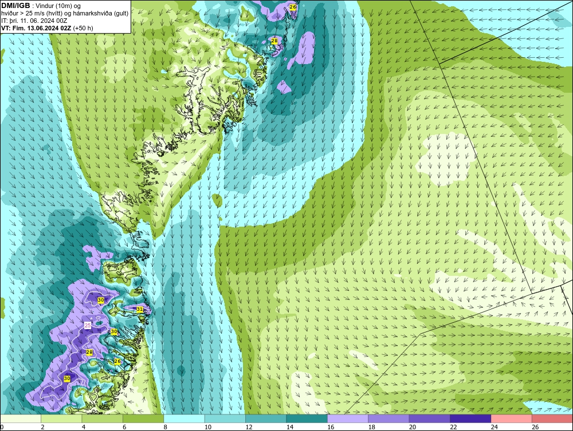Click the '(+50 h)' forecast offset text
The width and height of the screenshot is (573, 431).
[83, 28]
